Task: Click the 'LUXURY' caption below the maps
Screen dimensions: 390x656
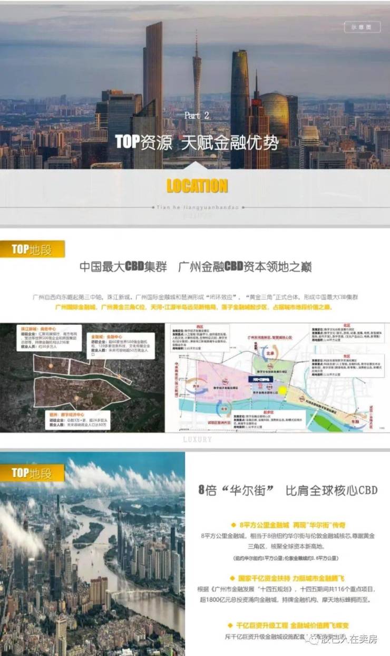Action: pos(197,439)
